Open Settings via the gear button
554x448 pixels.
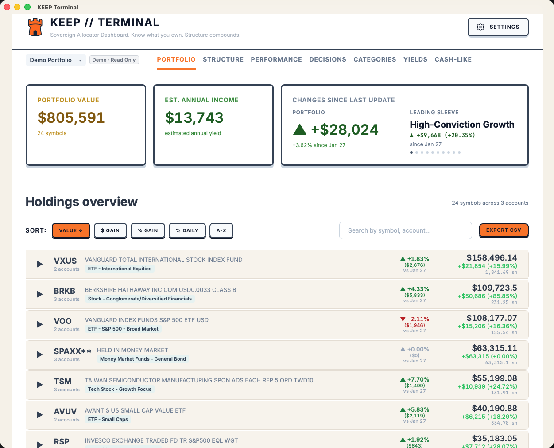tap(498, 27)
